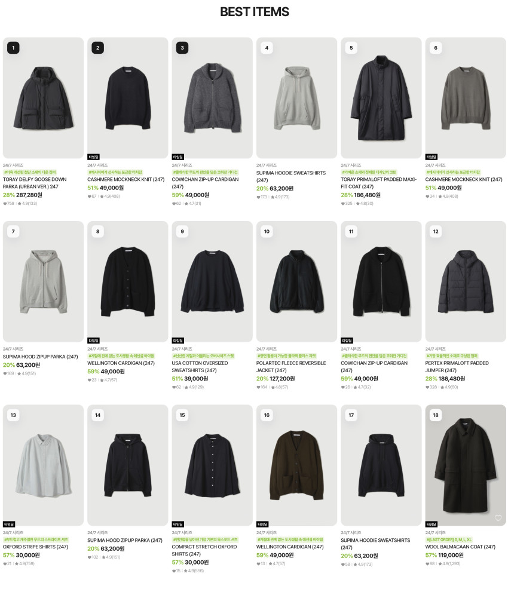
Task: Open Toray Delfy Goose Down Parka title link
Action: (x=35, y=183)
